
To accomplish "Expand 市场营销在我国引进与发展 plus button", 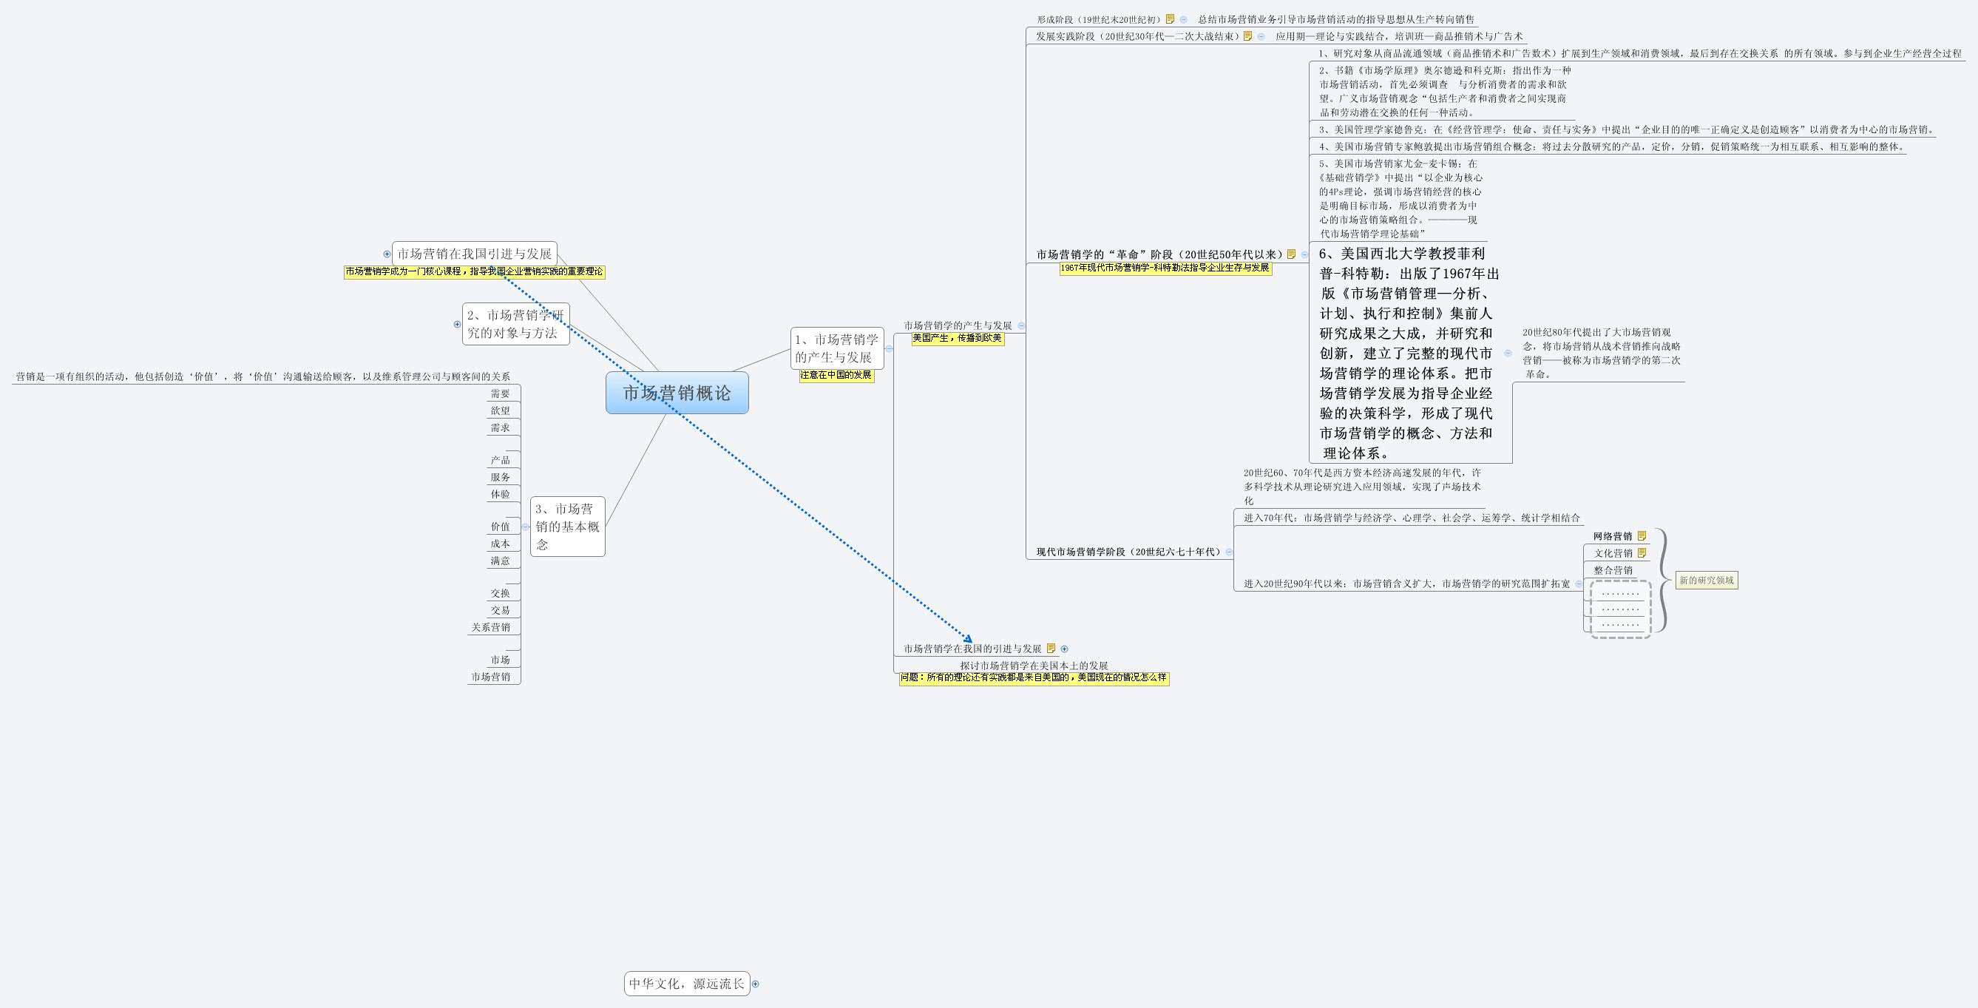I will [x=387, y=254].
